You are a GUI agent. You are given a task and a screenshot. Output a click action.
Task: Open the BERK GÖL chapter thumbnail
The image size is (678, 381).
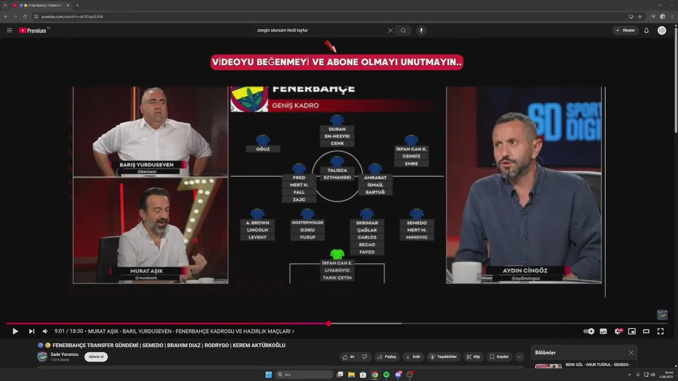(x=548, y=366)
